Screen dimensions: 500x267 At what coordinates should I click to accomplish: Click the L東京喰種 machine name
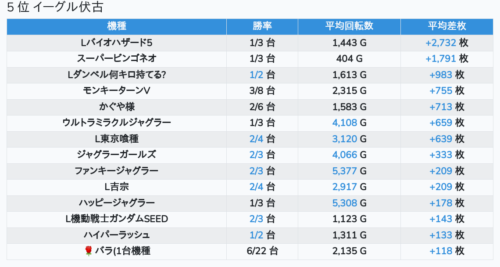[117, 139]
